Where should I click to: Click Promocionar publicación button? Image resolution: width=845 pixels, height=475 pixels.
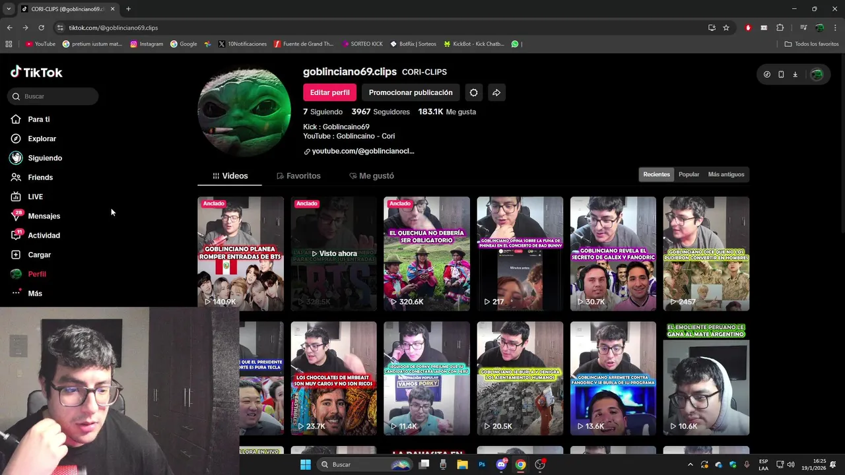pyautogui.click(x=411, y=92)
